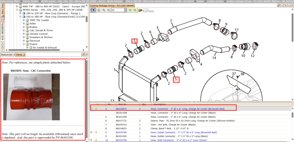Click the zoom value field showing 50
The image size is (294, 142).
point(117,10)
